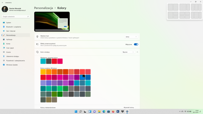Click the Wi-Fi icon in the system tray
The image size is (203, 114).
[x=185, y=112]
